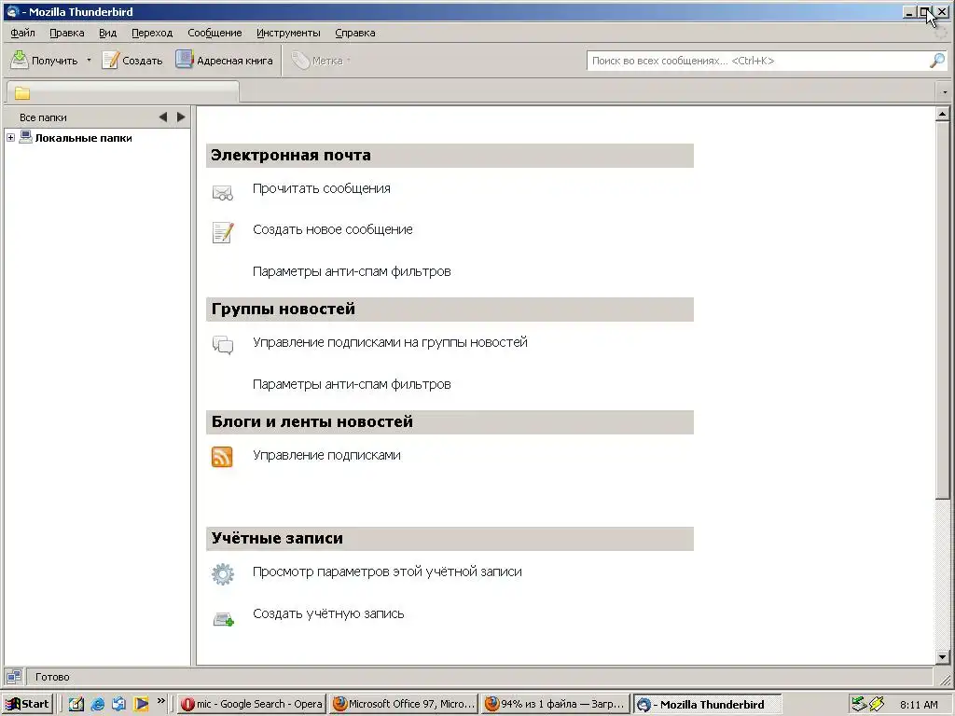This screenshot has height=716, width=955.
Task: Click into the Поиск во всех сообщениях field
Action: coord(758,61)
